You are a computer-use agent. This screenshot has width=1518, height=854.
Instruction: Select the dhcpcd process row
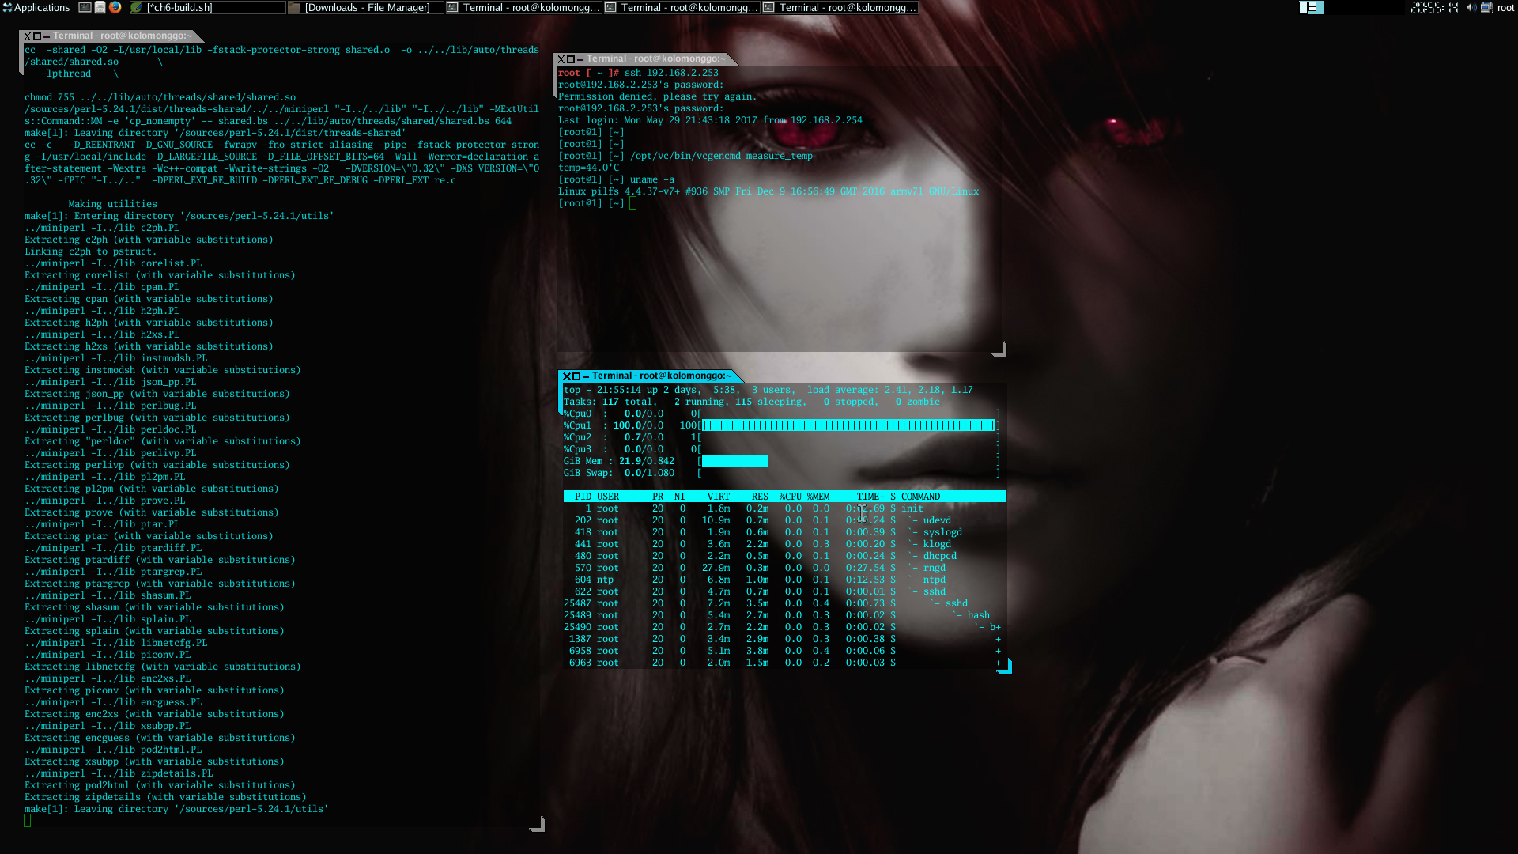[784, 556]
